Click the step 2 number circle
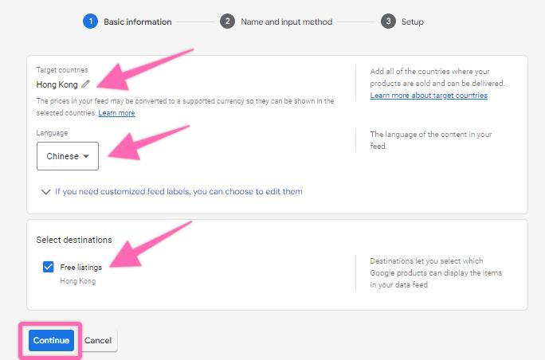The height and width of the screenshot is (360, 545). pos(227,22)
